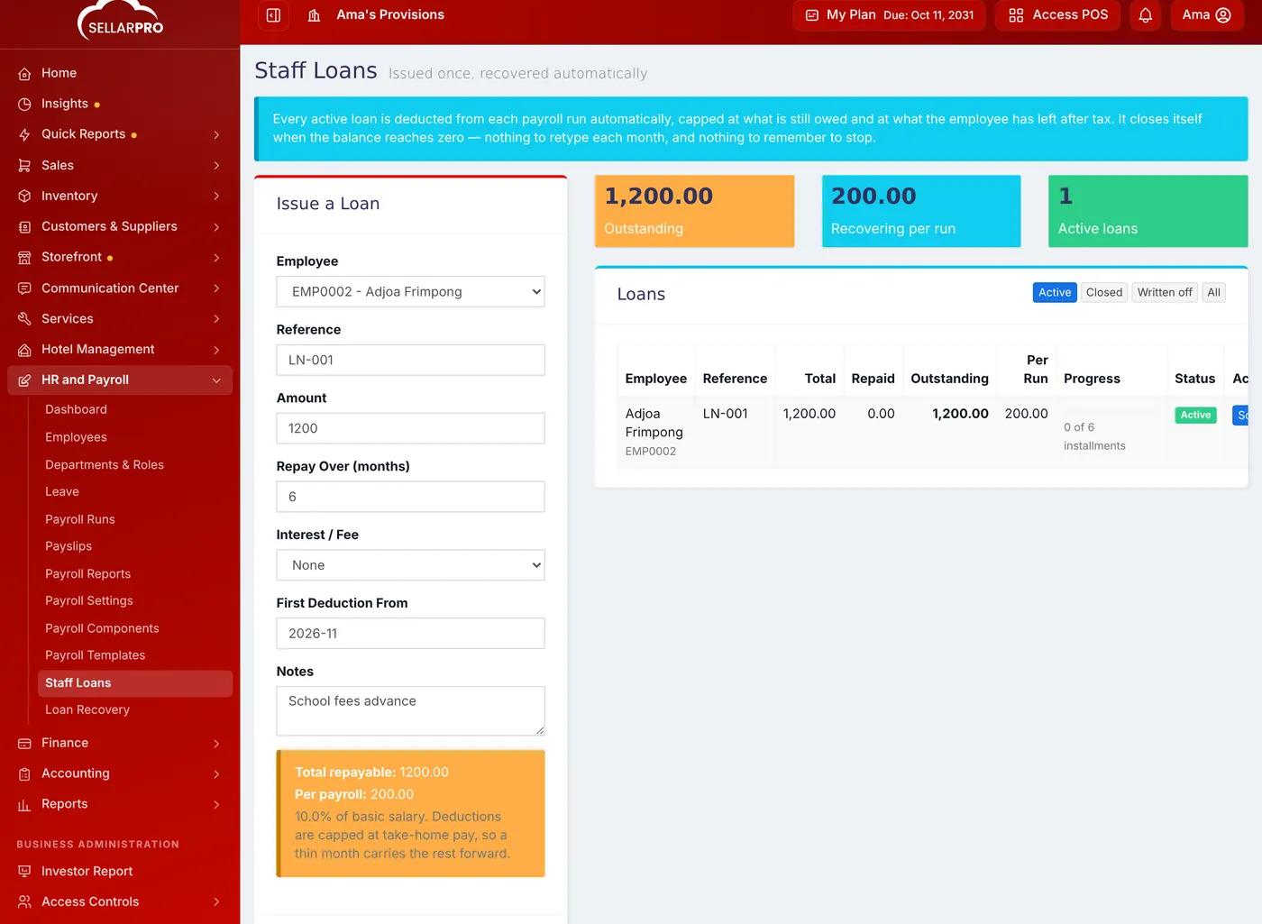Viewport: 1262px width, 924px height.
Task: Open Ama user account menu
Action: (x=1206, y=15)
